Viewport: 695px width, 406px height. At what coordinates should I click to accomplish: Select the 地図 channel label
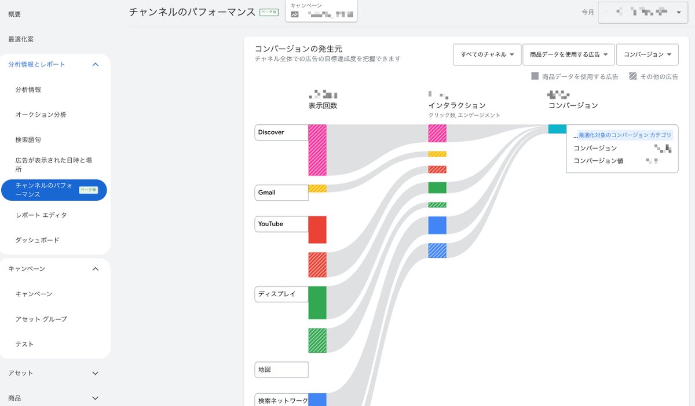point(281,370)
